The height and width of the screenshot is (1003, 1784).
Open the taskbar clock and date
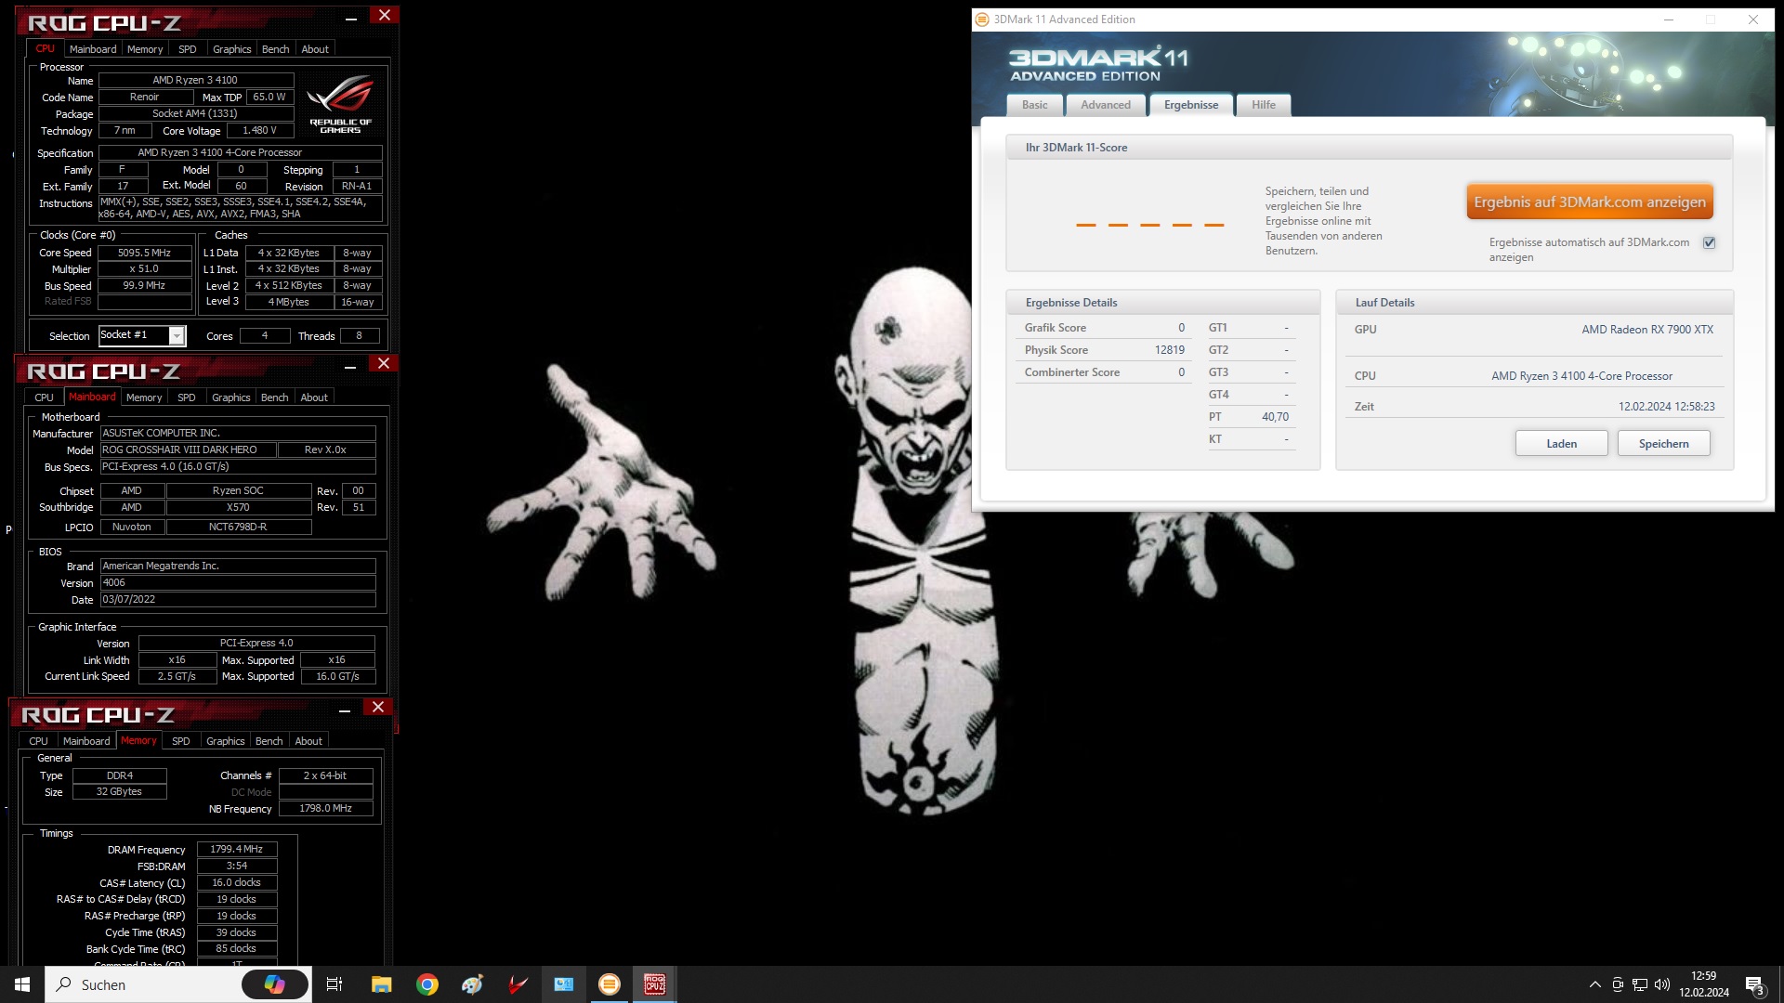(1704, 984)
